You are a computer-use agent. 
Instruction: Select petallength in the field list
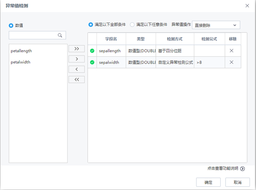coord(21,51)
